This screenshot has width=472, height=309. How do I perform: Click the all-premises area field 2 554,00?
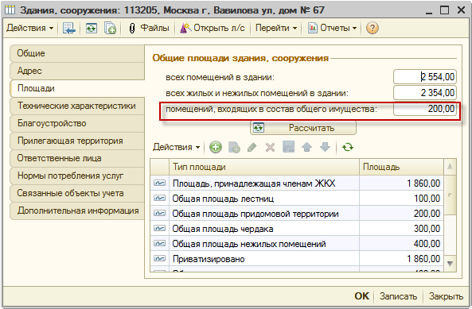pos(425,77)
